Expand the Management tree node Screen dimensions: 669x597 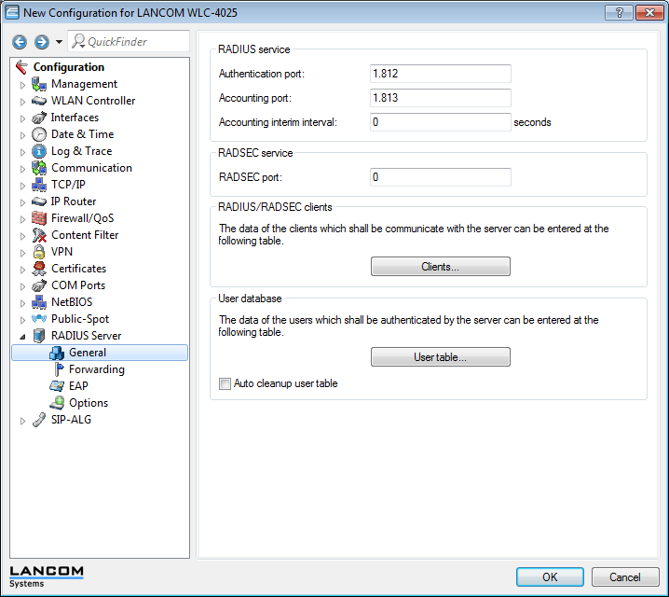click(23, 85)
